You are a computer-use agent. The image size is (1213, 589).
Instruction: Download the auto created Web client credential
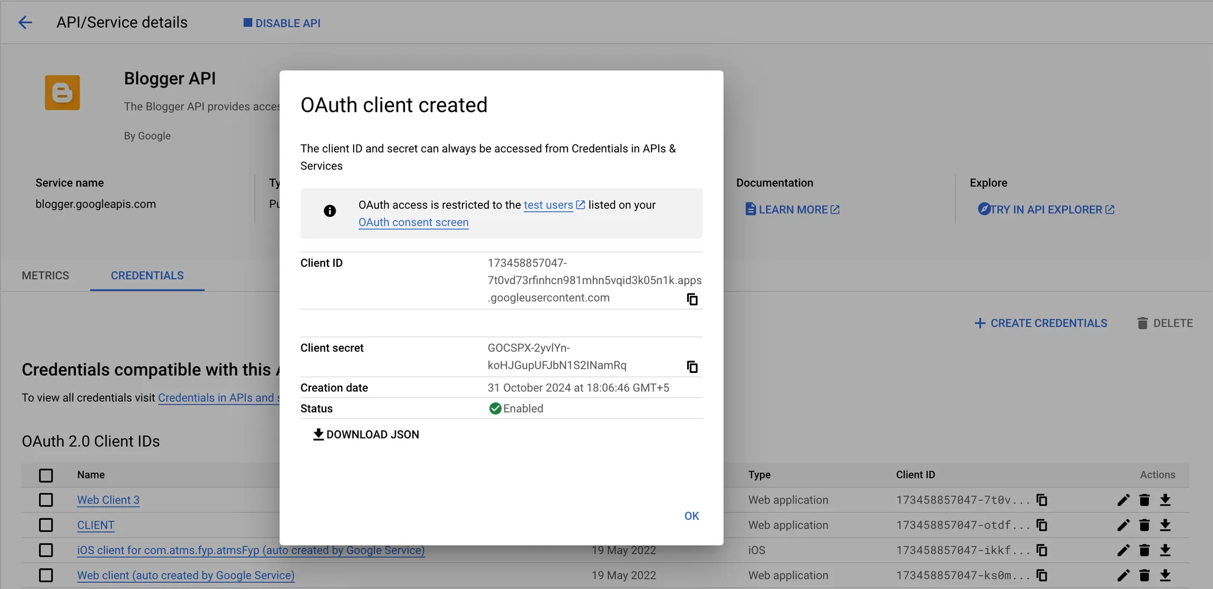1165,575
